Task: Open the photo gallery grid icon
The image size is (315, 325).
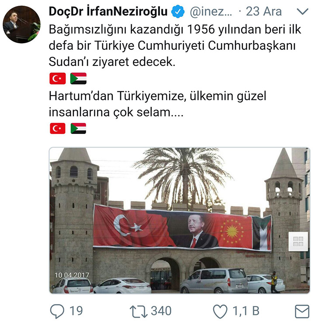Action: pyautogui.click(x=298, y=242)
